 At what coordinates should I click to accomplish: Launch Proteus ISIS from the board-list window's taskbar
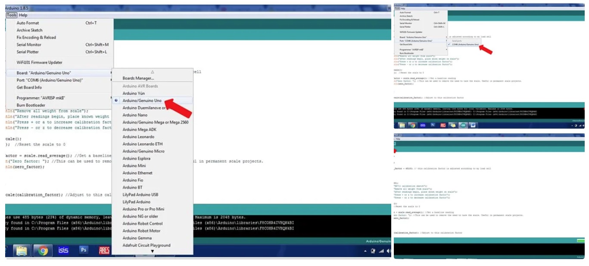[x=63, y=250]
